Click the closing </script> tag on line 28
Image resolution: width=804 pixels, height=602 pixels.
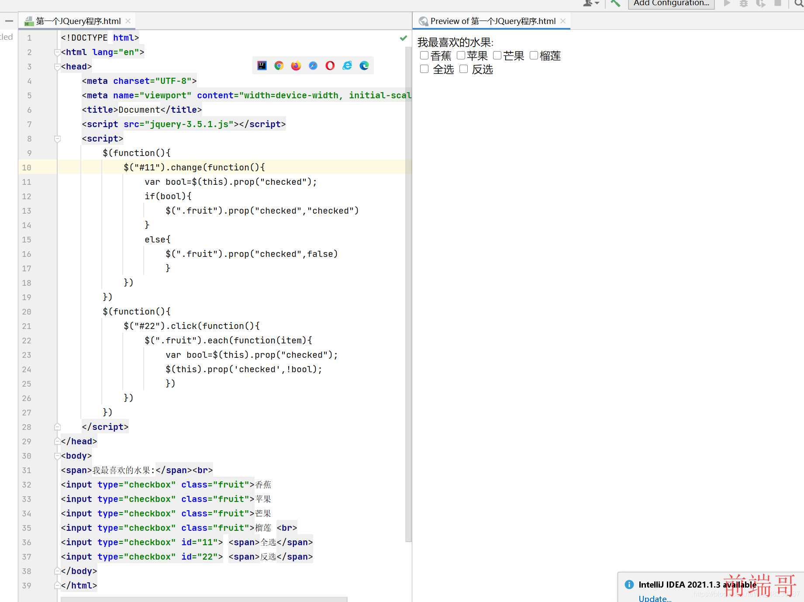point(105,427)
